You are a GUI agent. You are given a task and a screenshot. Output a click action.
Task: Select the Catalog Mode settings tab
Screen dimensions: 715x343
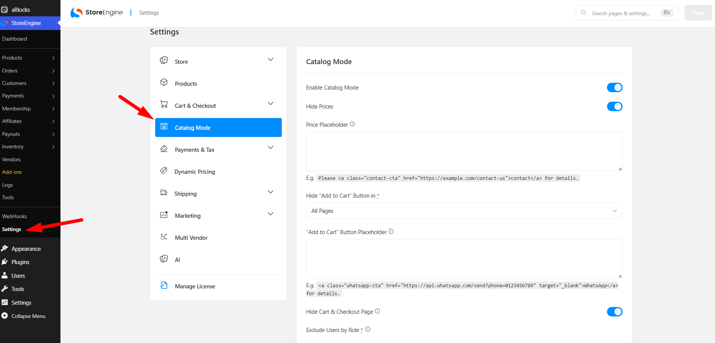tap(218, 127)
